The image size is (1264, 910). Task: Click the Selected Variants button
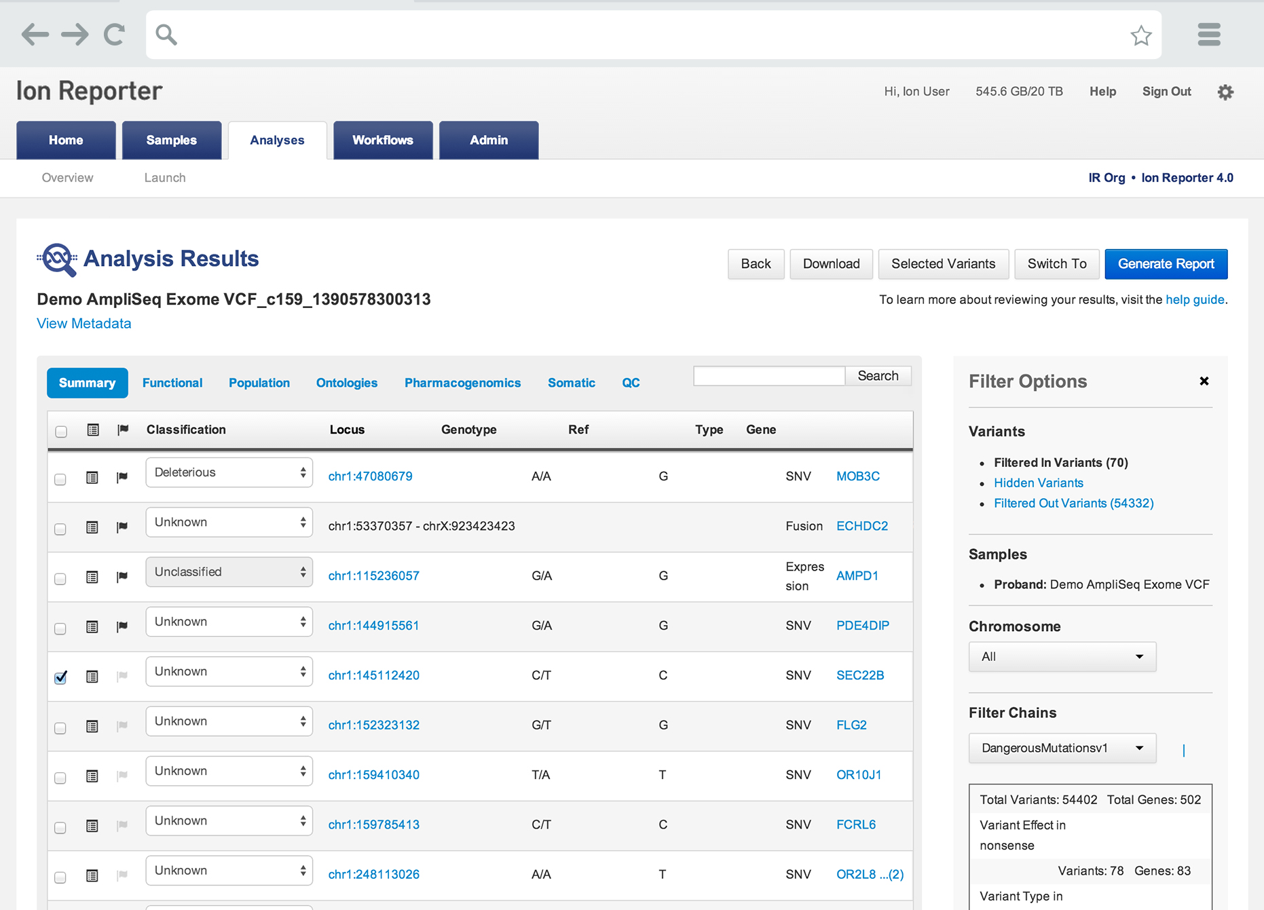pyautogui.click(x=944, y=264)
